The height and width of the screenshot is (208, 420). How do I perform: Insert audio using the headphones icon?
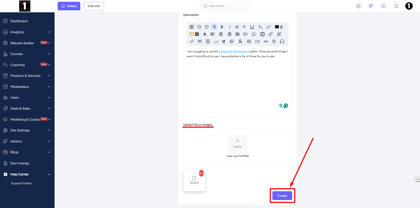[282, 41]
